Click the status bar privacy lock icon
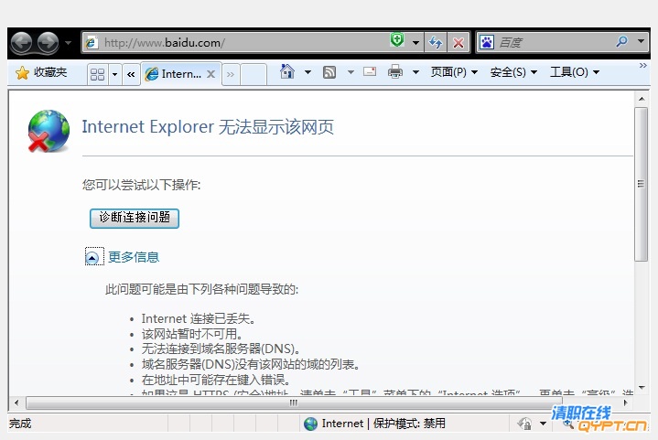The width and height of the screenshot is (658, 440). [x=524, y=424]
